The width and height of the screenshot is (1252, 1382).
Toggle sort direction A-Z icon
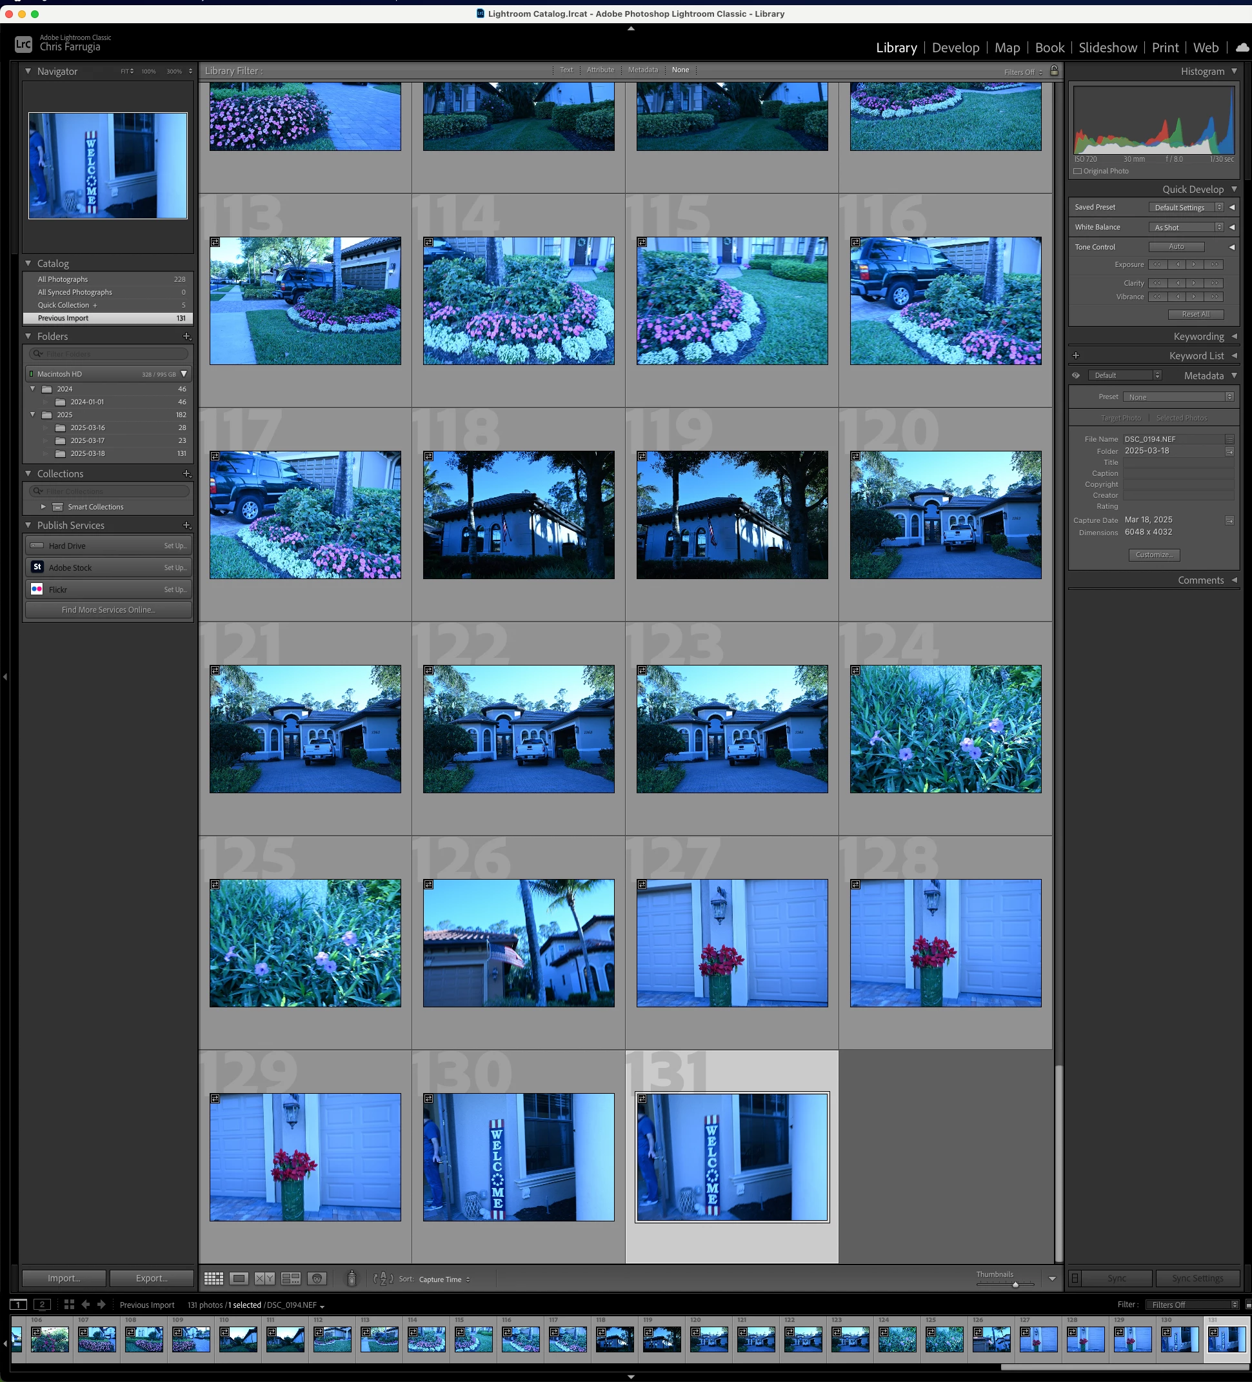383,1278
